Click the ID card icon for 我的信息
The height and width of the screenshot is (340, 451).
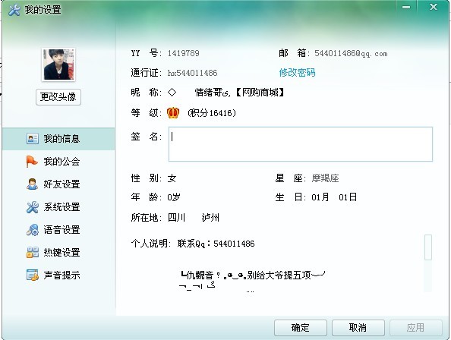pyautogui.click(x=33, y=139)
